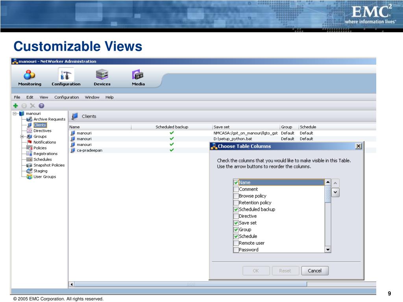Click the Delete X toolbar icon
The width and height of the screenshot is (403, 302).
[33, 105]
